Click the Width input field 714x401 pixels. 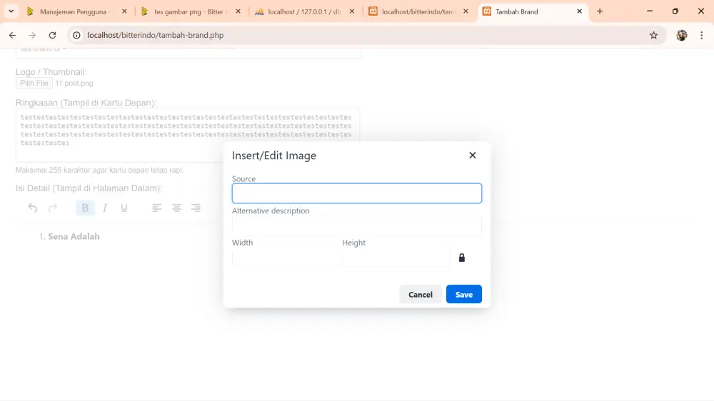(x=285, y=258)
